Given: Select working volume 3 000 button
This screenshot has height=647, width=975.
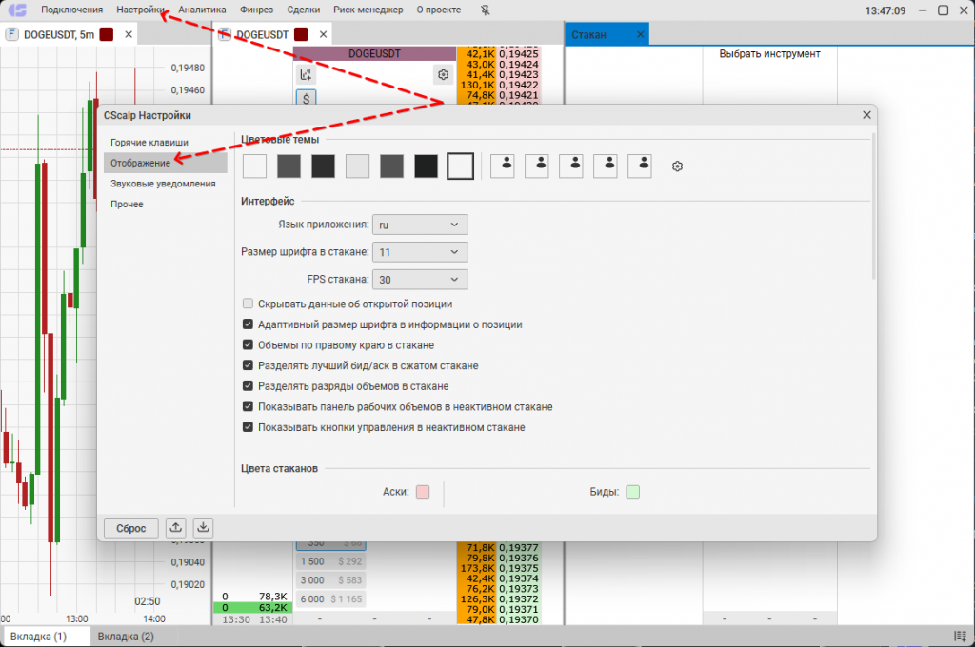Looking at the screenshot, I should pyautogui.click(x=330, y=579).
